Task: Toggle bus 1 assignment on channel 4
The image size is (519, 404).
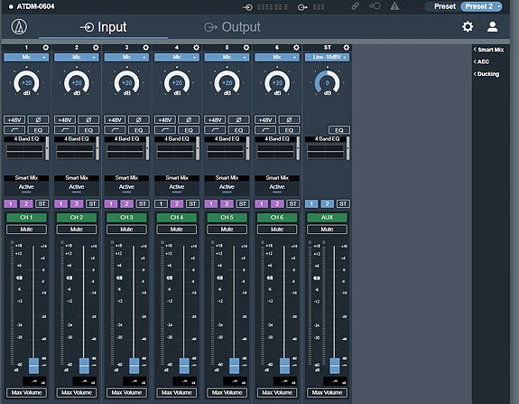Action: [x=161, y=204]
